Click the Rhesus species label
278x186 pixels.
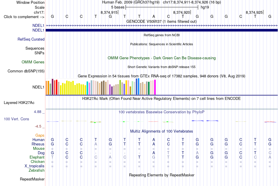(38, 144)
